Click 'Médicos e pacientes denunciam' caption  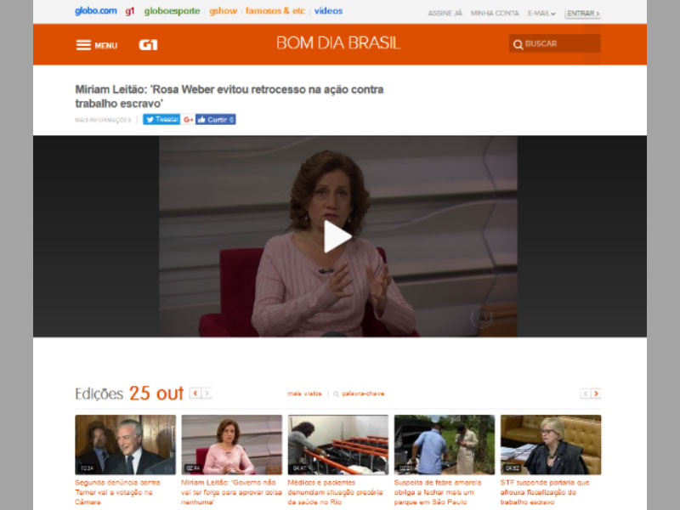(335, 492)
